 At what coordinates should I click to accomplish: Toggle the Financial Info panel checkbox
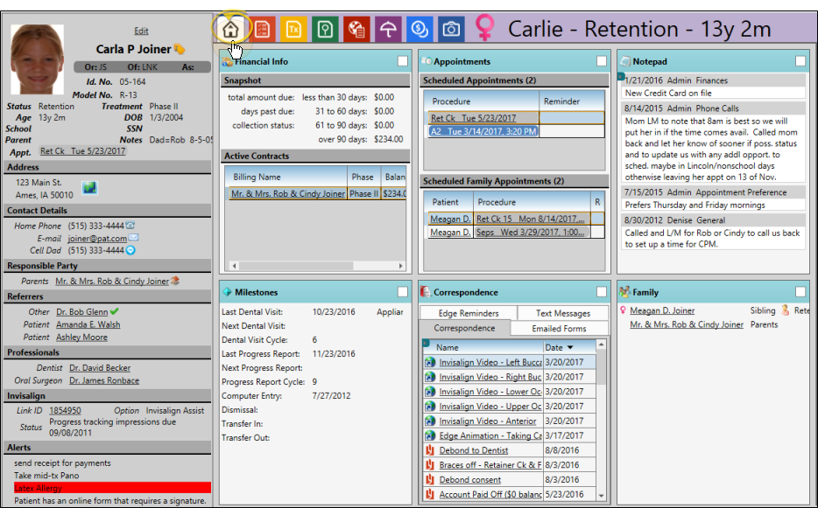[x=402, y=61]
